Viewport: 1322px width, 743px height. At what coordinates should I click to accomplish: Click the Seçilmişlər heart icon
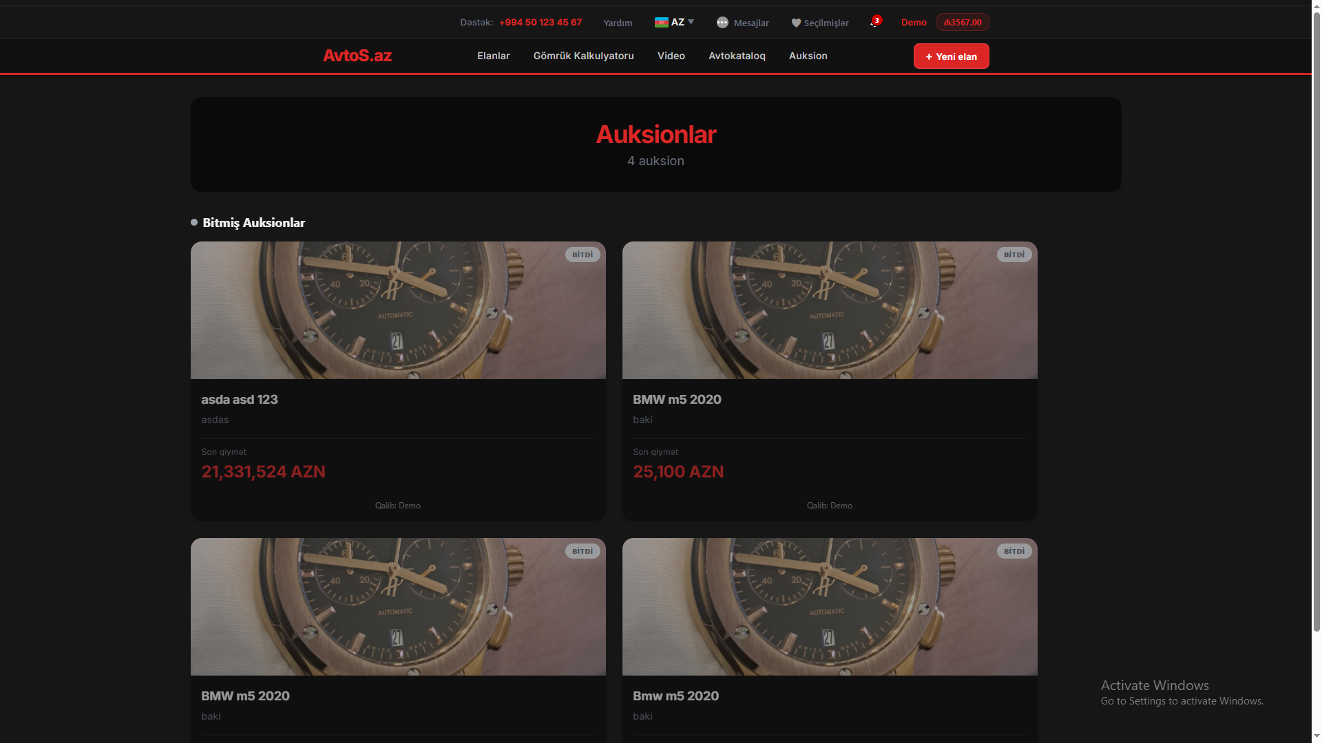pyautogui.click(x=796, y=23)
